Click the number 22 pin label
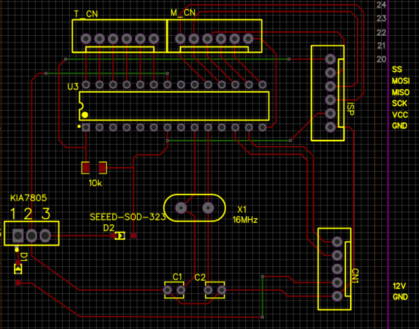Screen dimensions: 419x329 coord(381,32)
